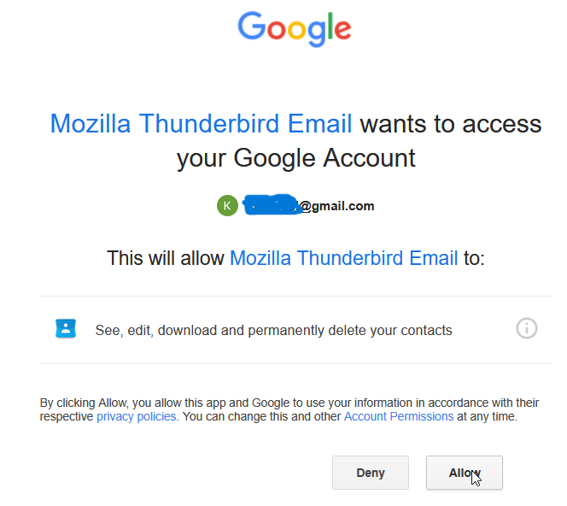The height and width of the screenshot is (506, 567).
Task: Click the 'See, edit, download and permanently delete' text
Action: (273, 330)
